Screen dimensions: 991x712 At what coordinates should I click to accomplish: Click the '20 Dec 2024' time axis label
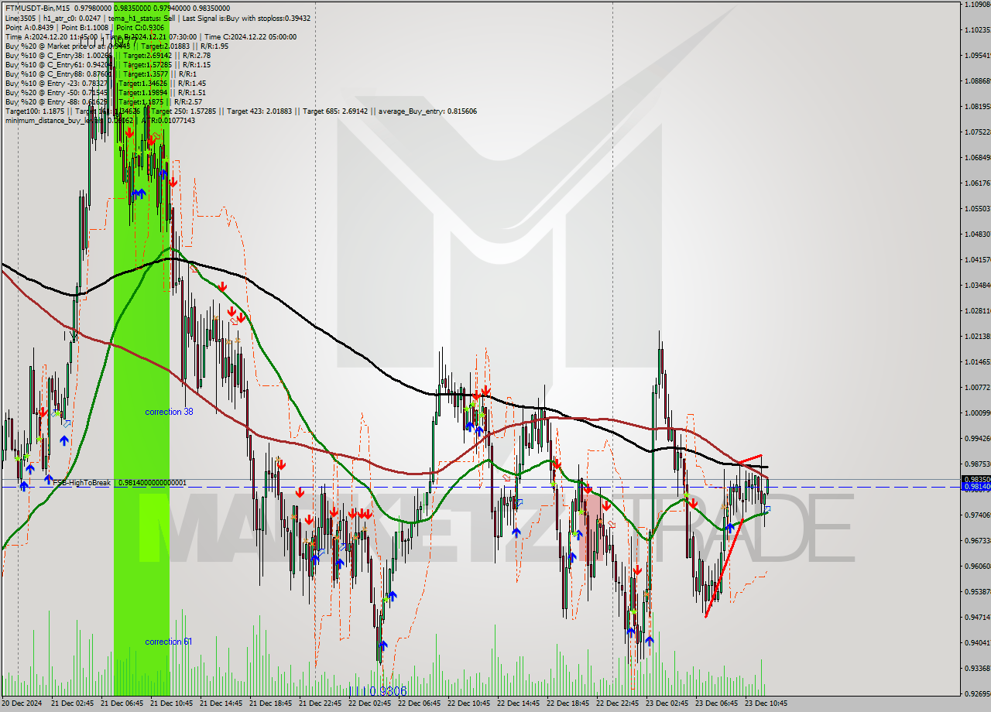(21, 703)
